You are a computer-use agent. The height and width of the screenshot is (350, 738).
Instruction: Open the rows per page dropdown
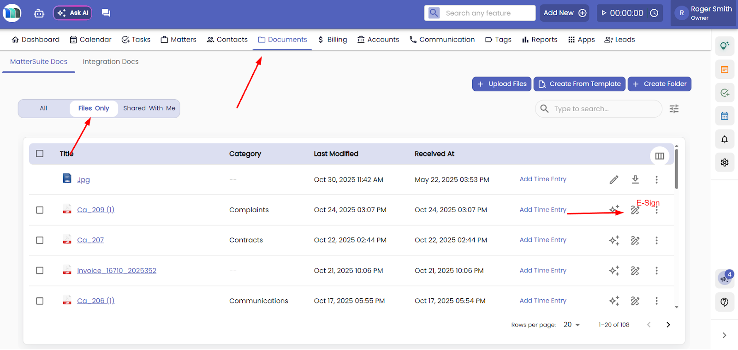[571, 325]
